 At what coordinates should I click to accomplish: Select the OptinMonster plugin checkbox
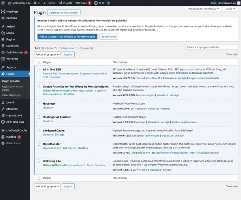click(x=38, y=144)
